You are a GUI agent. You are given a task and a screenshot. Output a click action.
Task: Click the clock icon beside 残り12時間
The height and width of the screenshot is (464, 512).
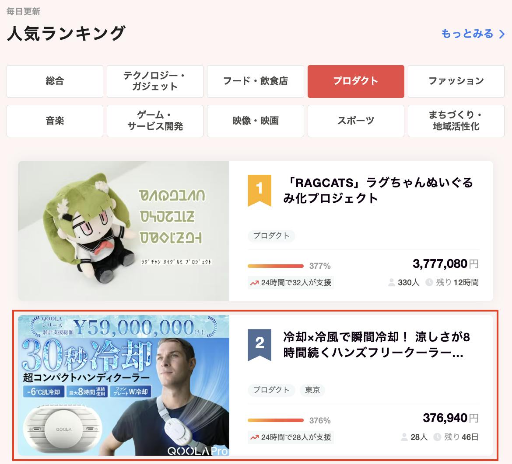429,282
